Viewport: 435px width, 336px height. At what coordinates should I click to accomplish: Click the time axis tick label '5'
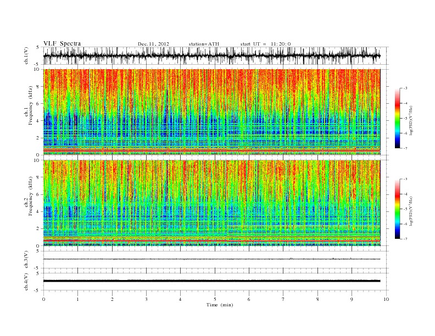click(x=215, y=299)
